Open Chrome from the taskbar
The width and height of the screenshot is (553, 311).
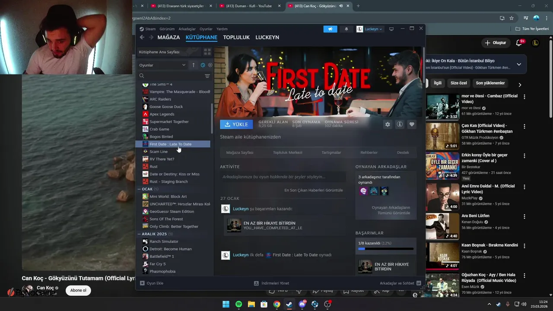point(276,304)
